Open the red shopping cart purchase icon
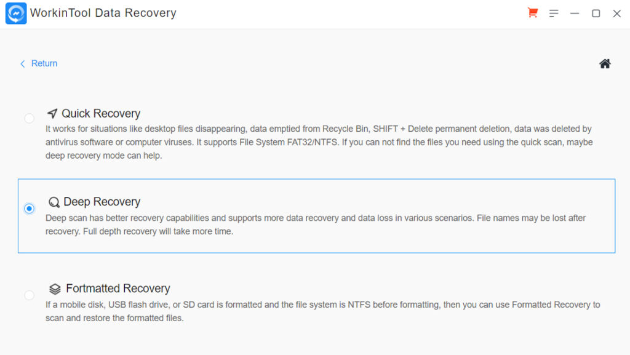The width and height of the screenshot is (630, 355). coord(532,12)
